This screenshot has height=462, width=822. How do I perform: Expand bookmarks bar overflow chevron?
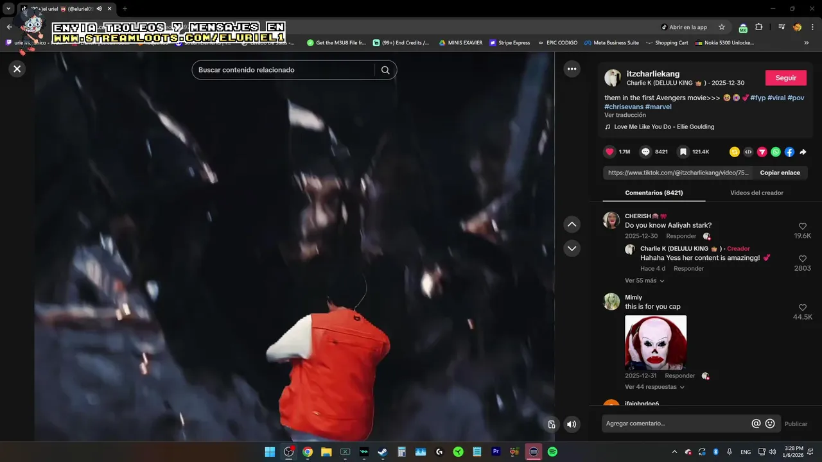coord(806,43)
